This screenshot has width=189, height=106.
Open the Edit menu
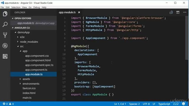(8, 7)
